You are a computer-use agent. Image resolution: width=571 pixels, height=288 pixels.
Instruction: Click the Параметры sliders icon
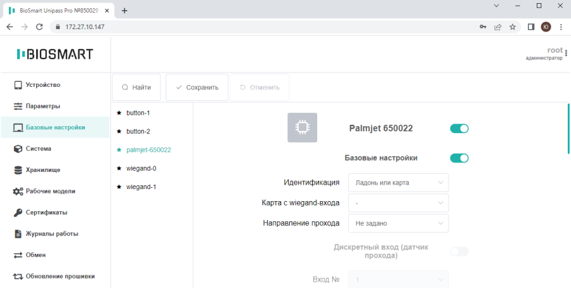click(18, 107)
